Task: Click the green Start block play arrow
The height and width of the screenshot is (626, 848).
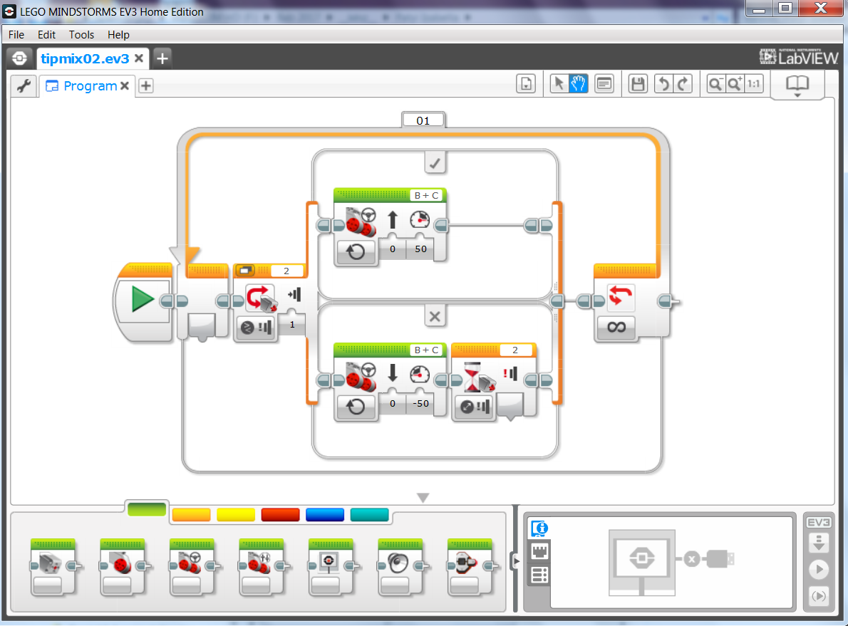Action: 143,299
